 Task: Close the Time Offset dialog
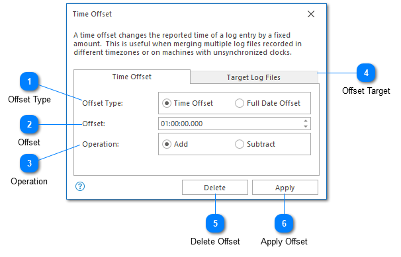coord(311,14)
